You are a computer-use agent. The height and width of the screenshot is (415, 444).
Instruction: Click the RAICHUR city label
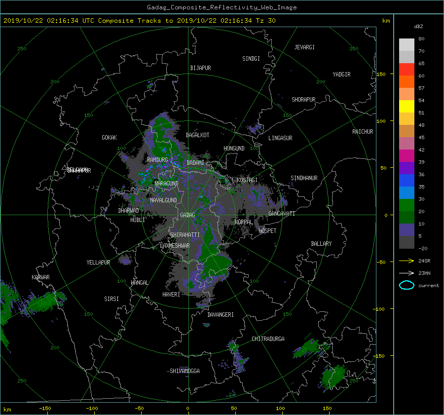pos(363,132)
